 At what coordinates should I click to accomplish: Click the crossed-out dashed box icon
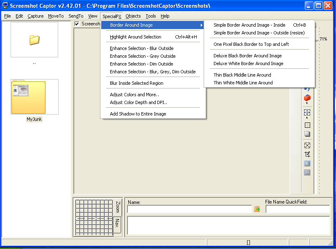coord(307,145)
